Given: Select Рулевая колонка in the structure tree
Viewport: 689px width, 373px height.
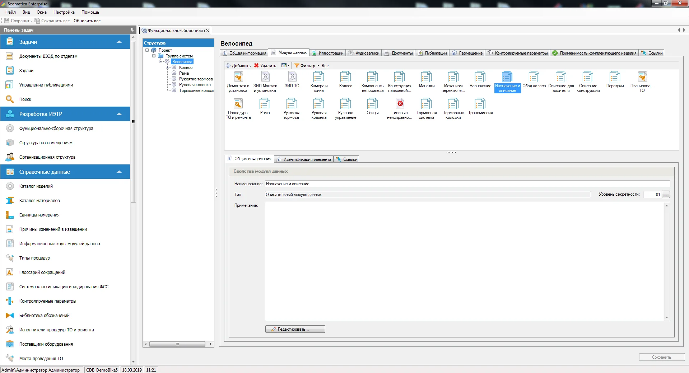Looking at the screenshot, I should 195,85.
